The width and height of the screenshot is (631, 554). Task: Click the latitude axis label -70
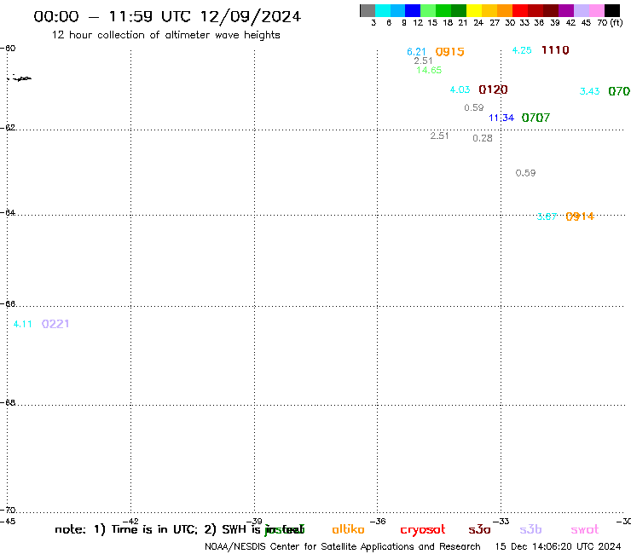(x=8, y=511)
